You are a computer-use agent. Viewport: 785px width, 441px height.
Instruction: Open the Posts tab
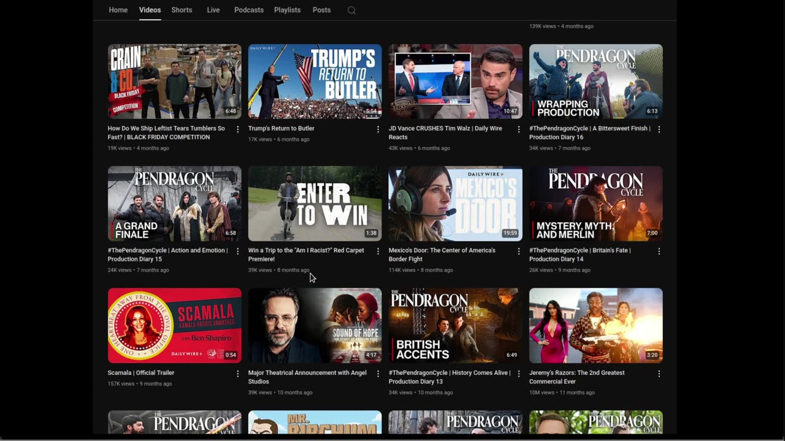coord(321,10)
